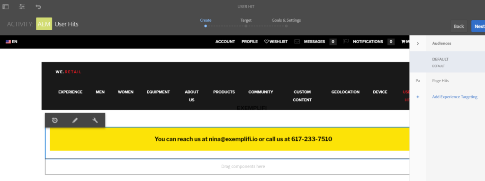
Task: Open the COMMUNITY menu item
Action: 261,92
